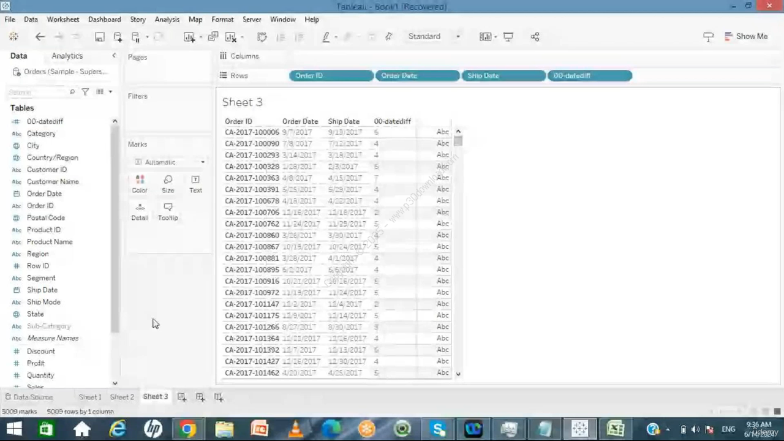Click the CA-2017-100006 row label
The width and height of the screenshot is (784, 441).
coord(252,132)
